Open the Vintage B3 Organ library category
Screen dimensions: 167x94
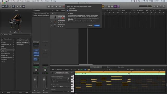(7, 54)
